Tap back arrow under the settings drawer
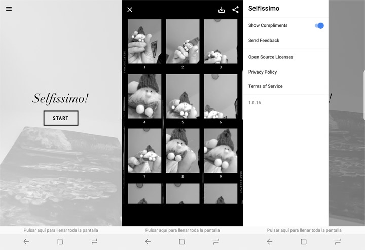Viewport: 365px width, 250px height. [270, 242]
